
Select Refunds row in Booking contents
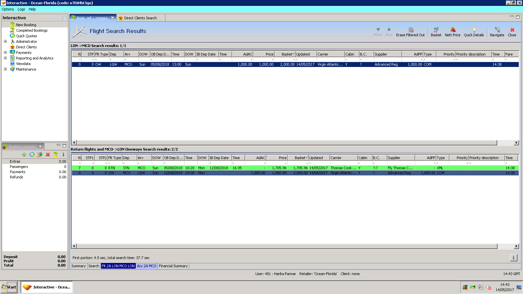tap(35, 177)
